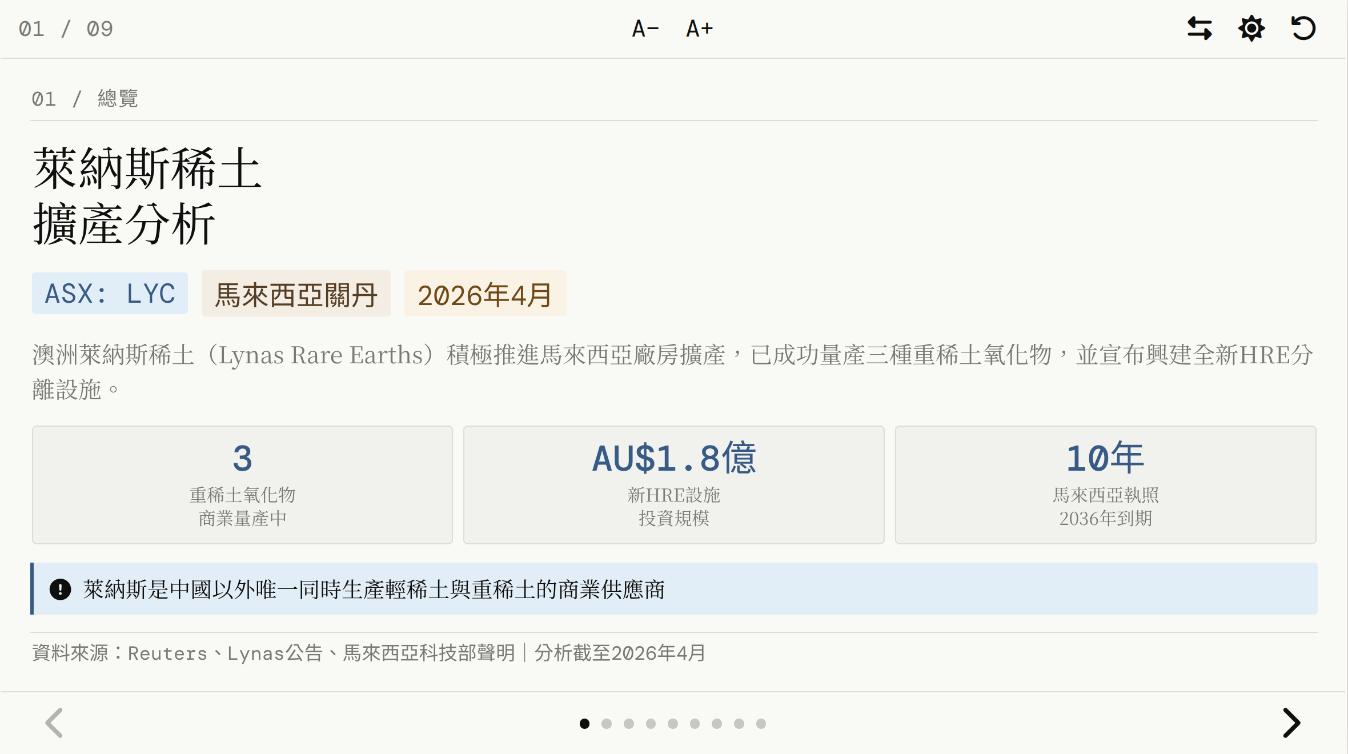Screen dimensions: 1348x754
Task: Click the swap arrows icon in top bar
Action: click(x=1199, y=29)
